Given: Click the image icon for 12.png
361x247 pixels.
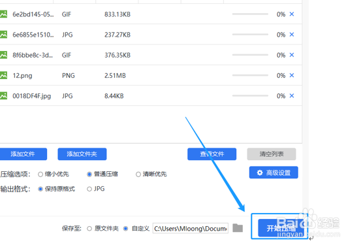Looking at the screenshot, I should click(3, 75).
